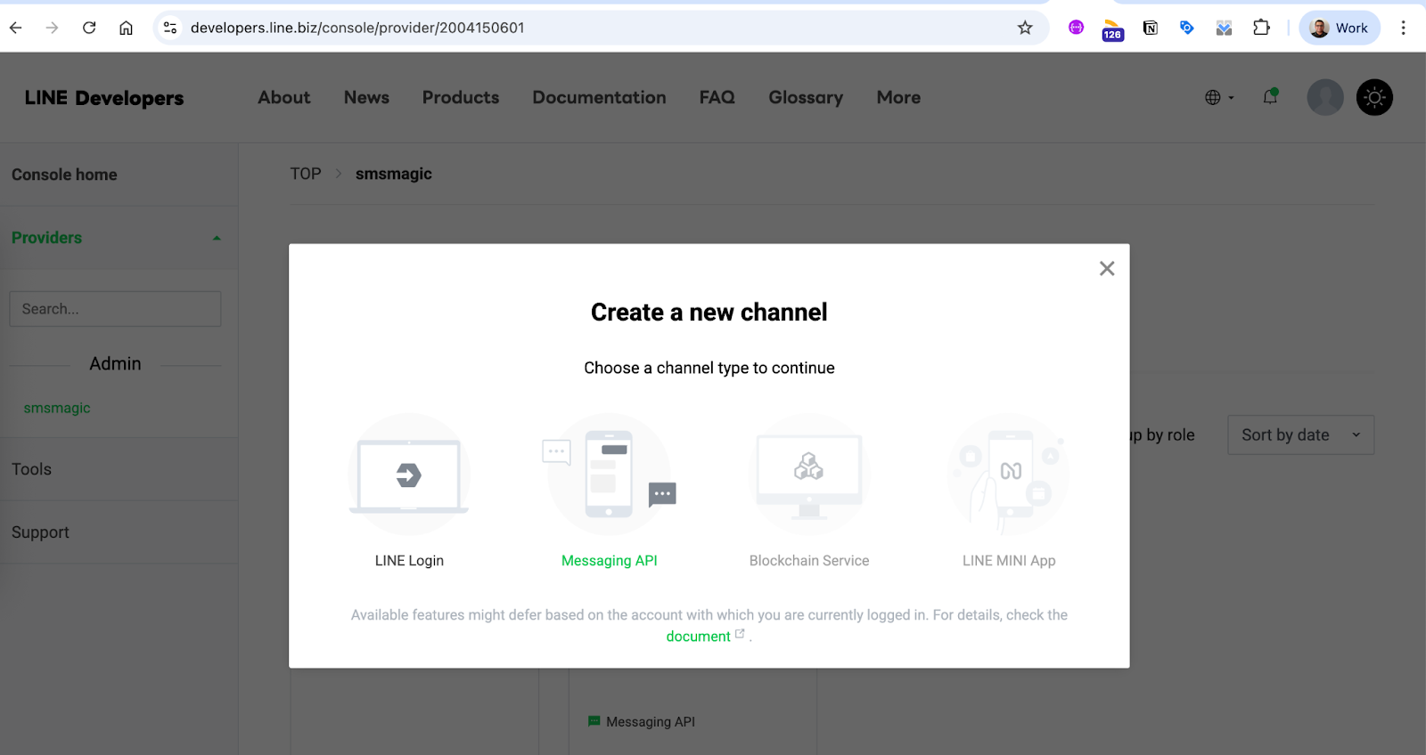Click the document link in dialog
Screen dimensions: 1426x755
pyautogui.click(x=699, y=637)
